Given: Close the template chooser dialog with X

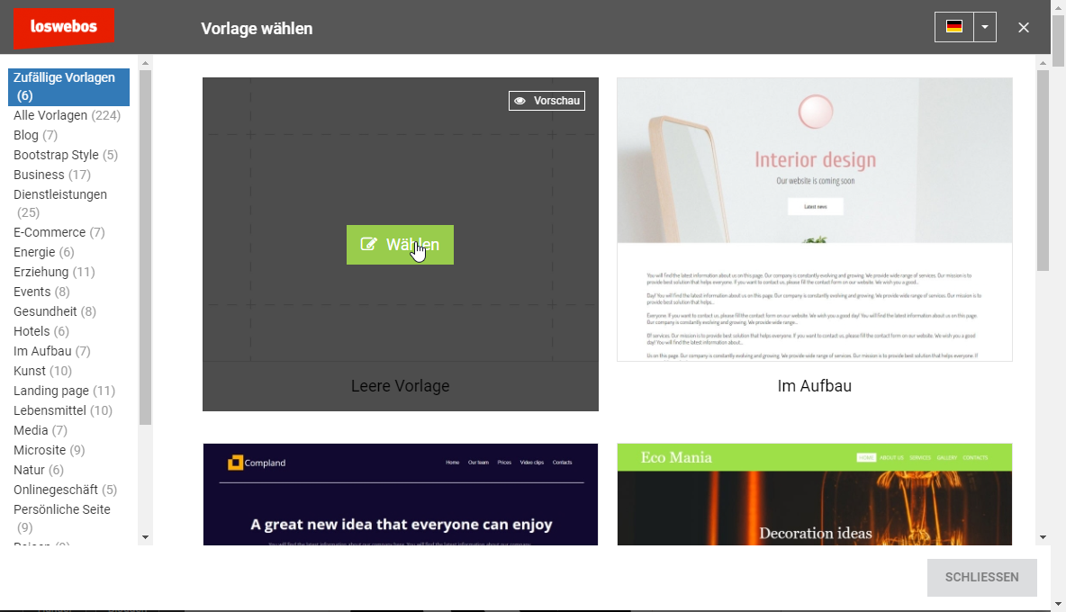Looking at the screenshot, I should (1024, 28).
